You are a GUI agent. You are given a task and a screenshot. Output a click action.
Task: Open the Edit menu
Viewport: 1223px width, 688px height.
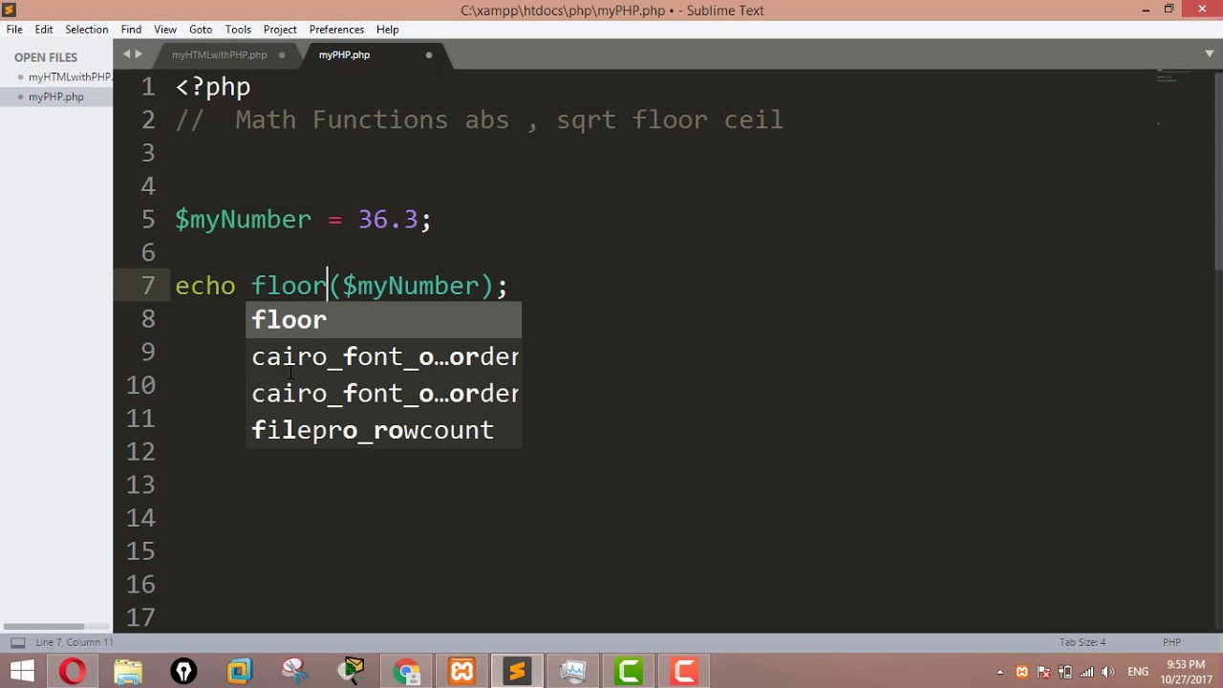pos(44,30)
